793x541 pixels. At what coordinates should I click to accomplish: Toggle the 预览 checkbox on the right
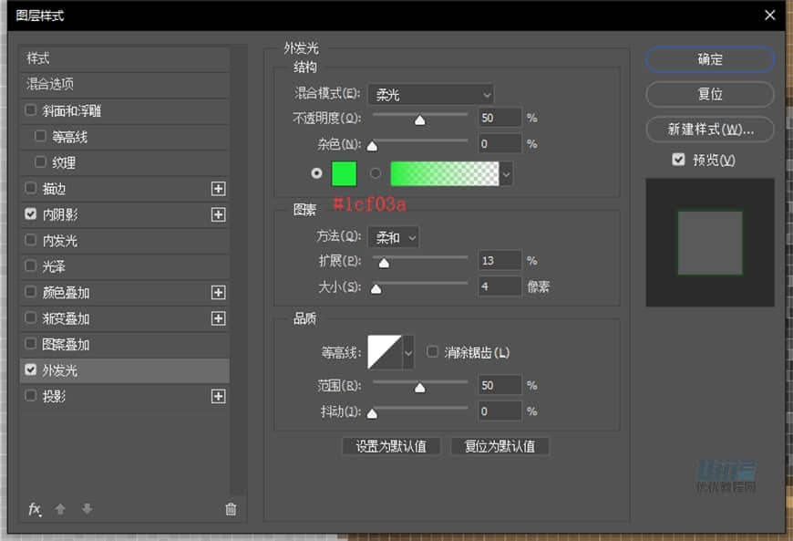(x=679, y=157)
